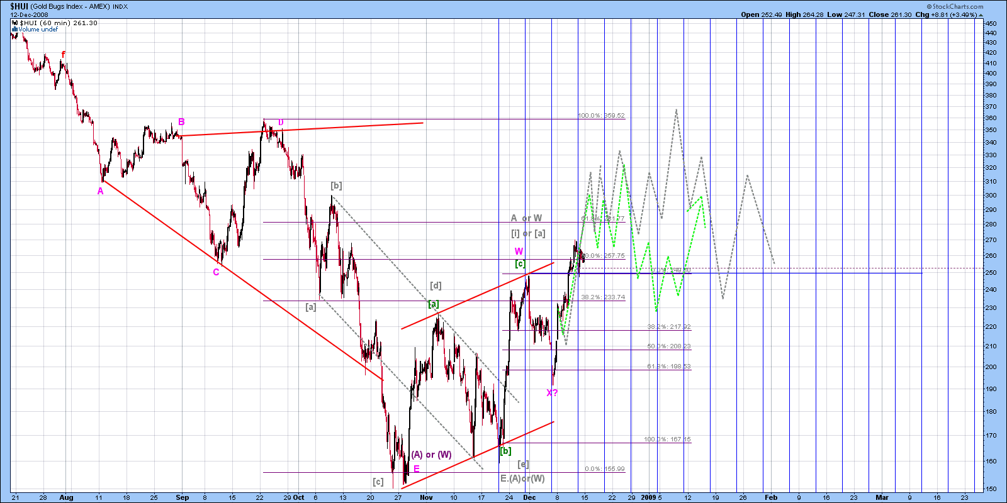1007x503 pixels.
Task: Click the 450 price axis label
Action: [991, 24]
